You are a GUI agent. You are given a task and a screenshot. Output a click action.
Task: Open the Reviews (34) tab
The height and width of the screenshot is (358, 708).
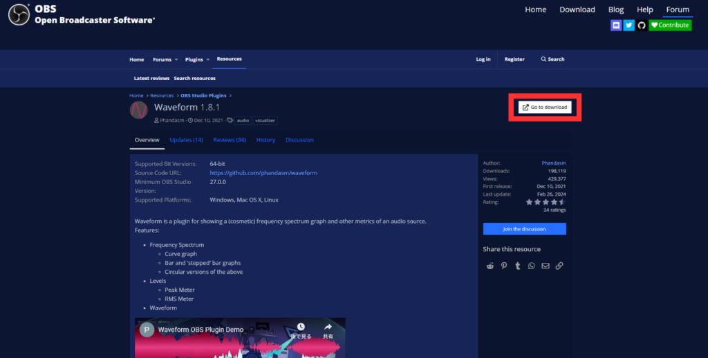click(x=230, y=140)
